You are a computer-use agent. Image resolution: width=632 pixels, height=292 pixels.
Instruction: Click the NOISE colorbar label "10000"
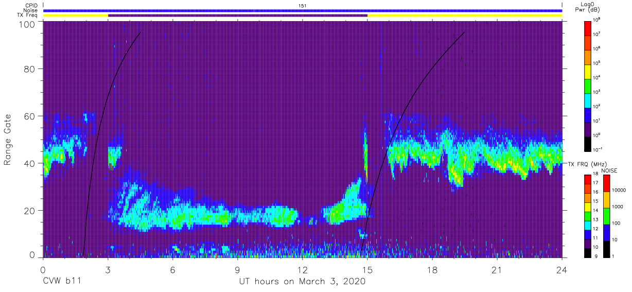coord(619,191)
